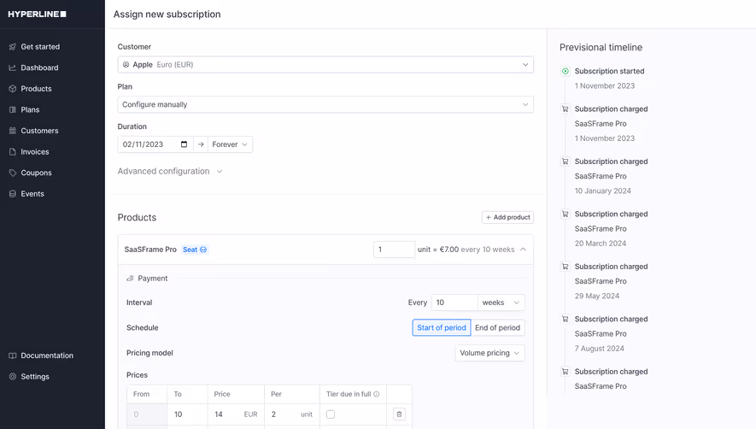756x429 pixels.
Task: Click the Price field showing 14 EUR
Action: [x=236, y=414]
